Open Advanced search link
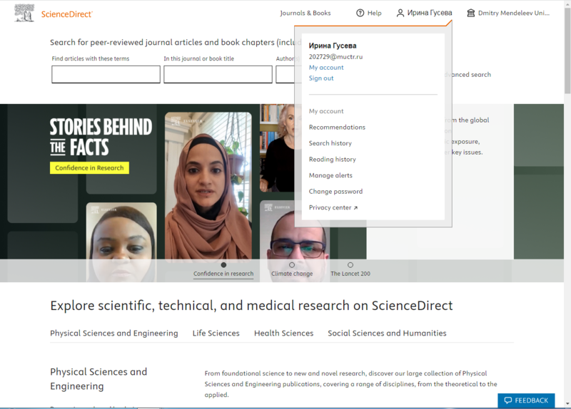Image resolution: width=571 pixels, height=409 pixels. click(468, 75)
